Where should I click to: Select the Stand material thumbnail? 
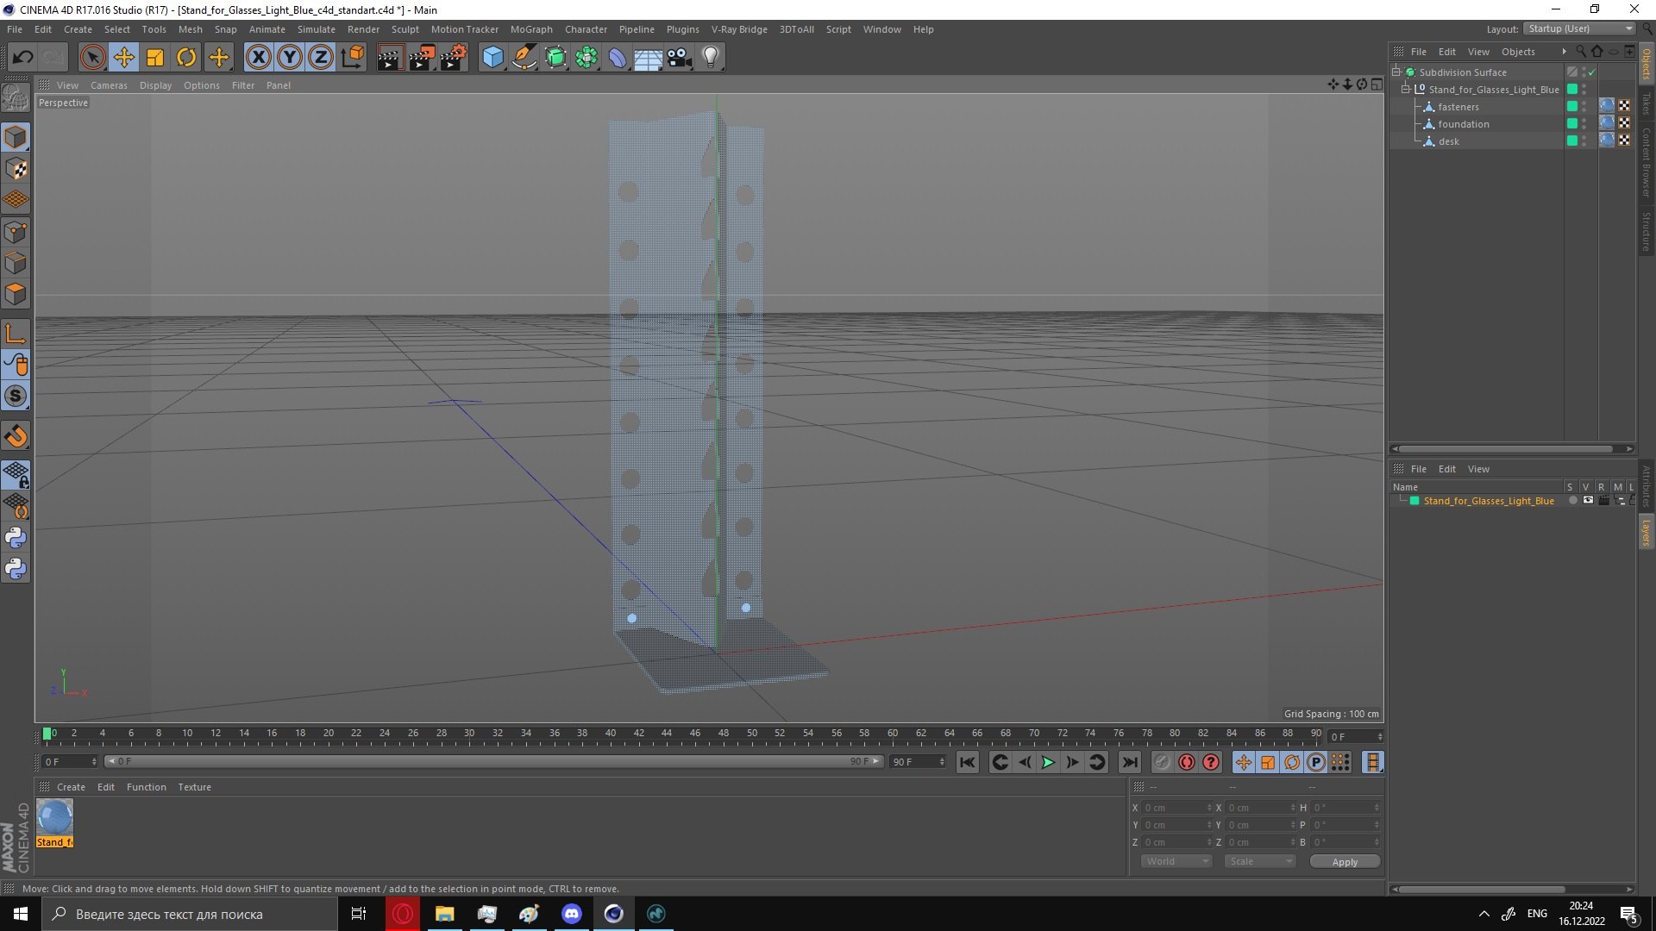(55, 816)
